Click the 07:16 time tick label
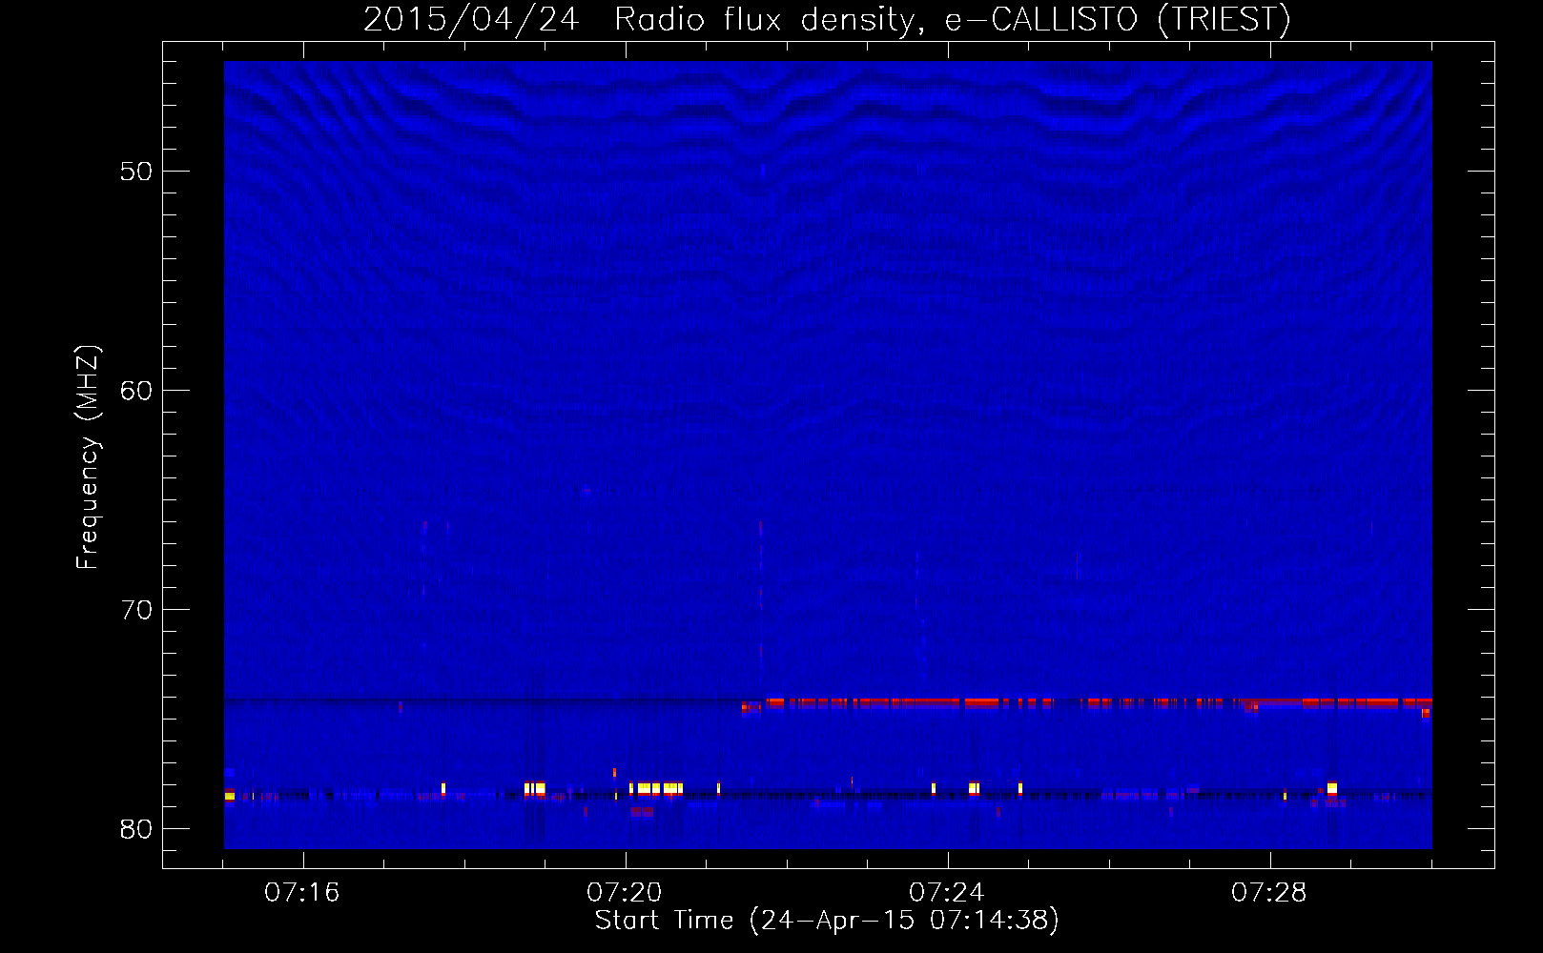Viewport: 1543px width, 953px height. coord(302,893)
